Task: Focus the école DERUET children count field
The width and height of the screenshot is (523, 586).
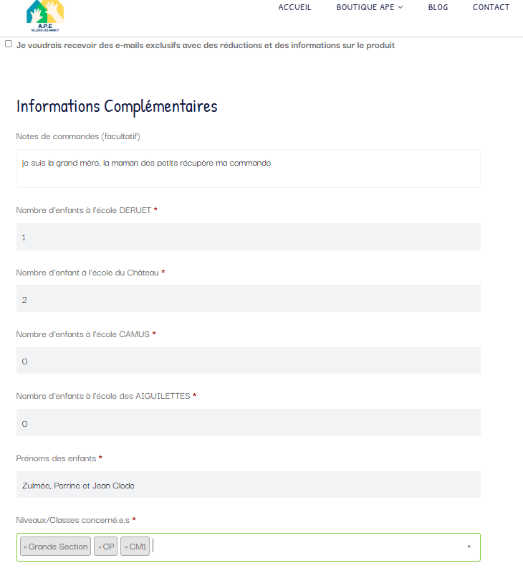Action: pos(248,237)
